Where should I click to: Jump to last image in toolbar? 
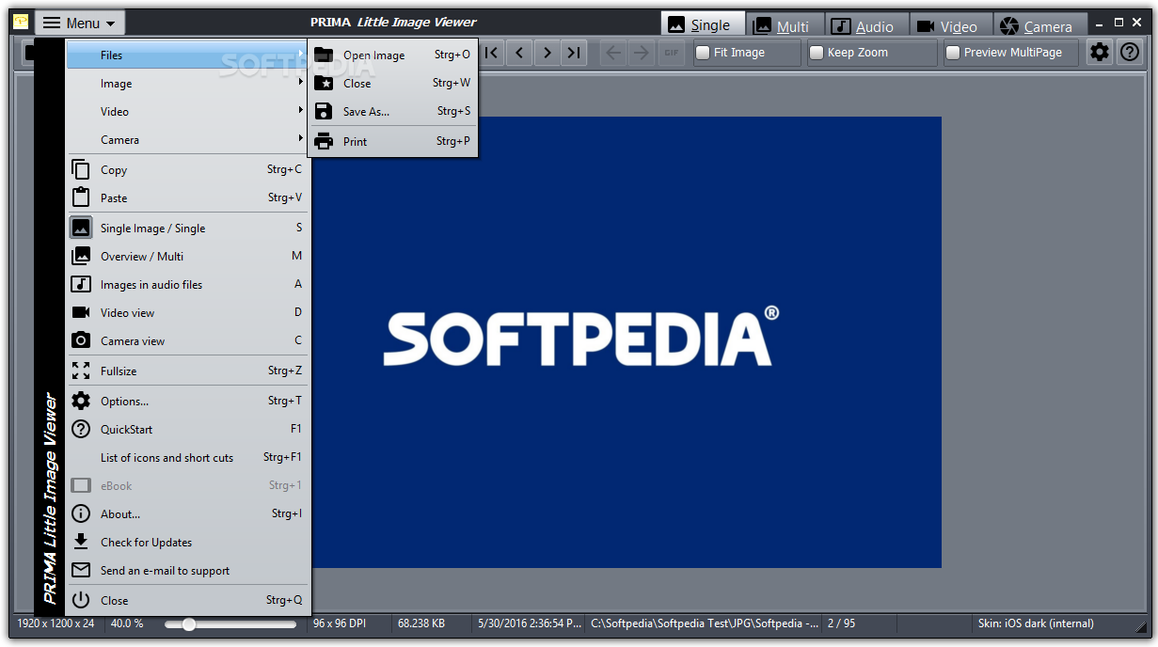[x=574, y=53]
